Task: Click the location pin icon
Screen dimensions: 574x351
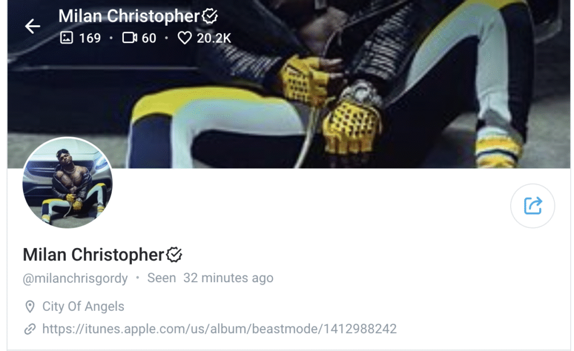Action: tap(30, 306)
